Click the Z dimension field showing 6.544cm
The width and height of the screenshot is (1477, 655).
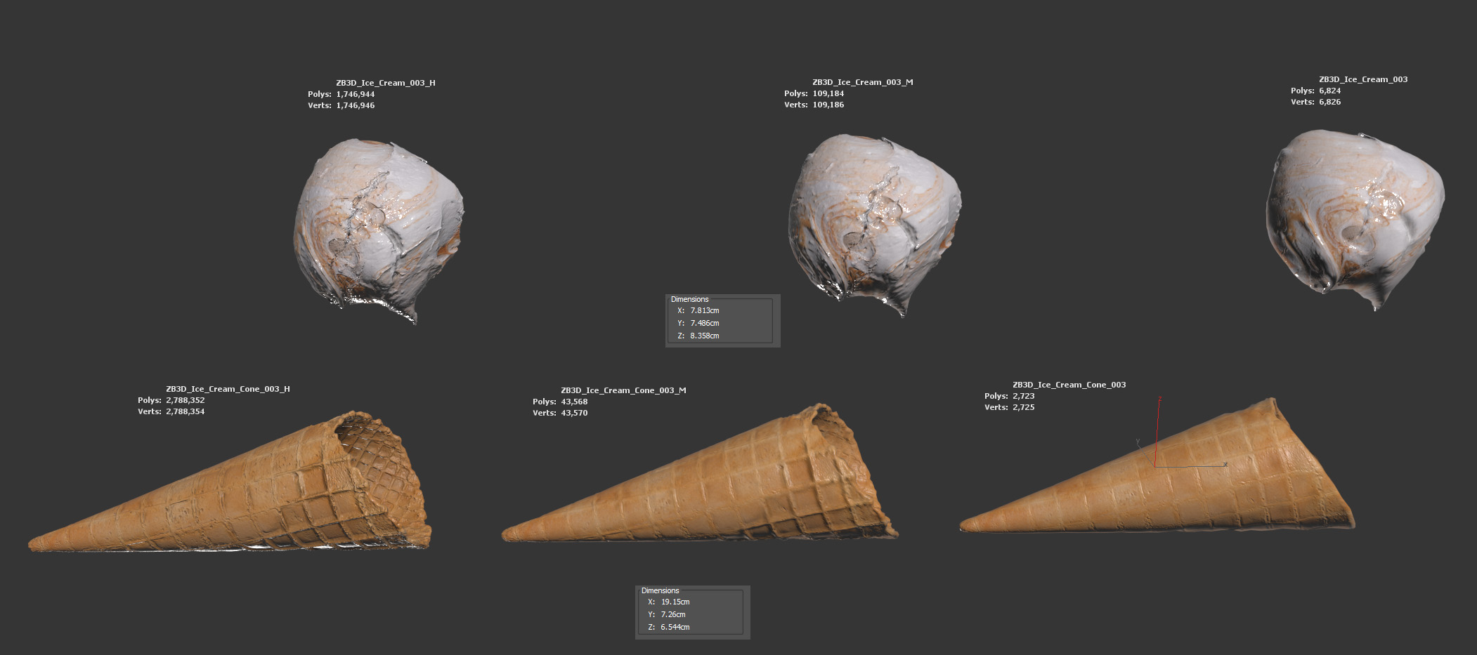click(675, 627)
